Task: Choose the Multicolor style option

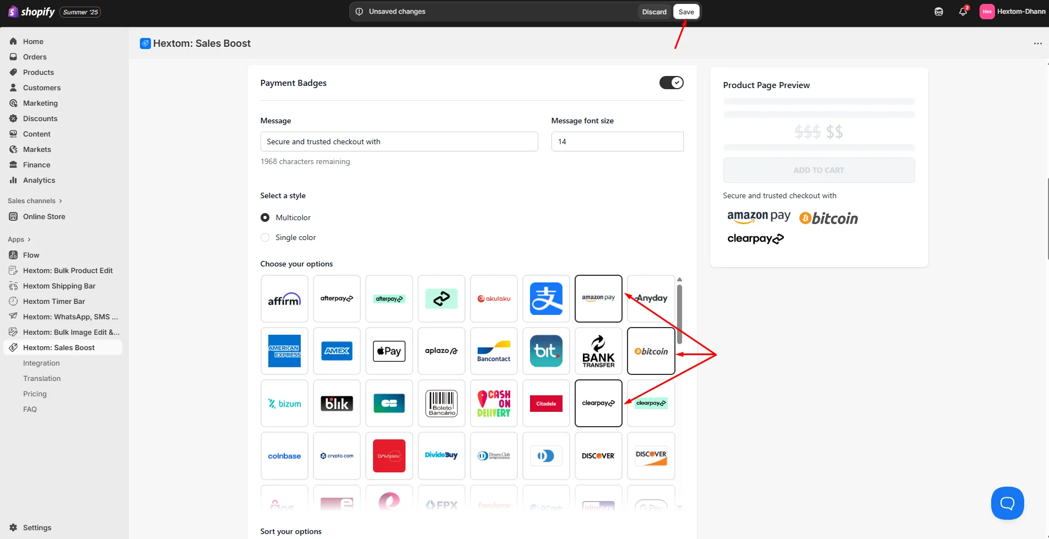Action: pos(265,217)
